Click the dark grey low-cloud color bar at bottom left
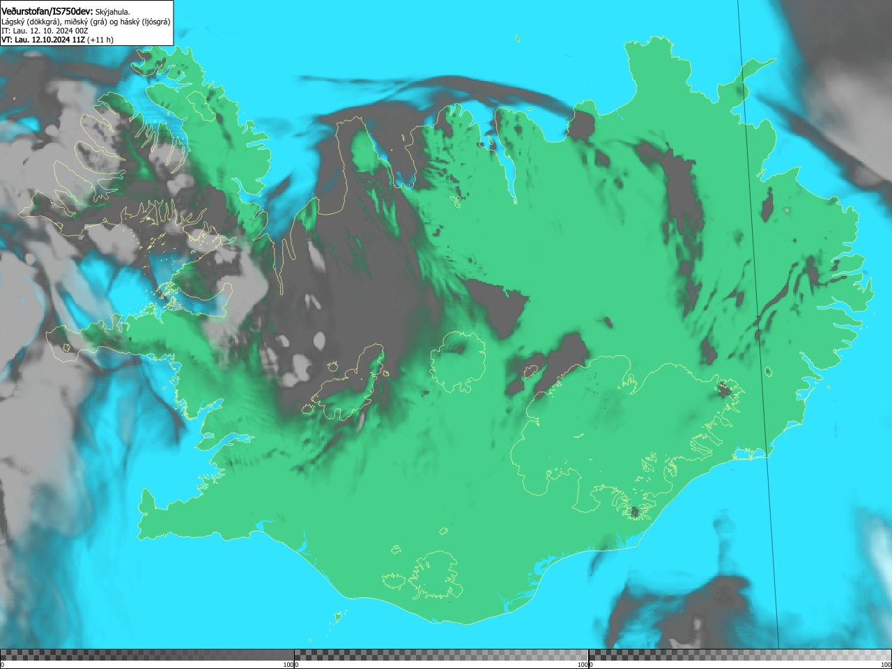 (x=147, y=655)
